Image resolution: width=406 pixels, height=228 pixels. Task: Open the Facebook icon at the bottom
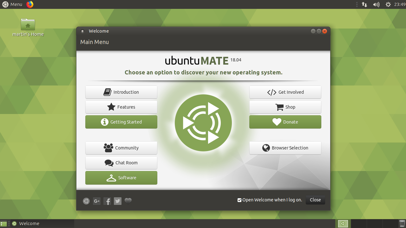[107, 201]
